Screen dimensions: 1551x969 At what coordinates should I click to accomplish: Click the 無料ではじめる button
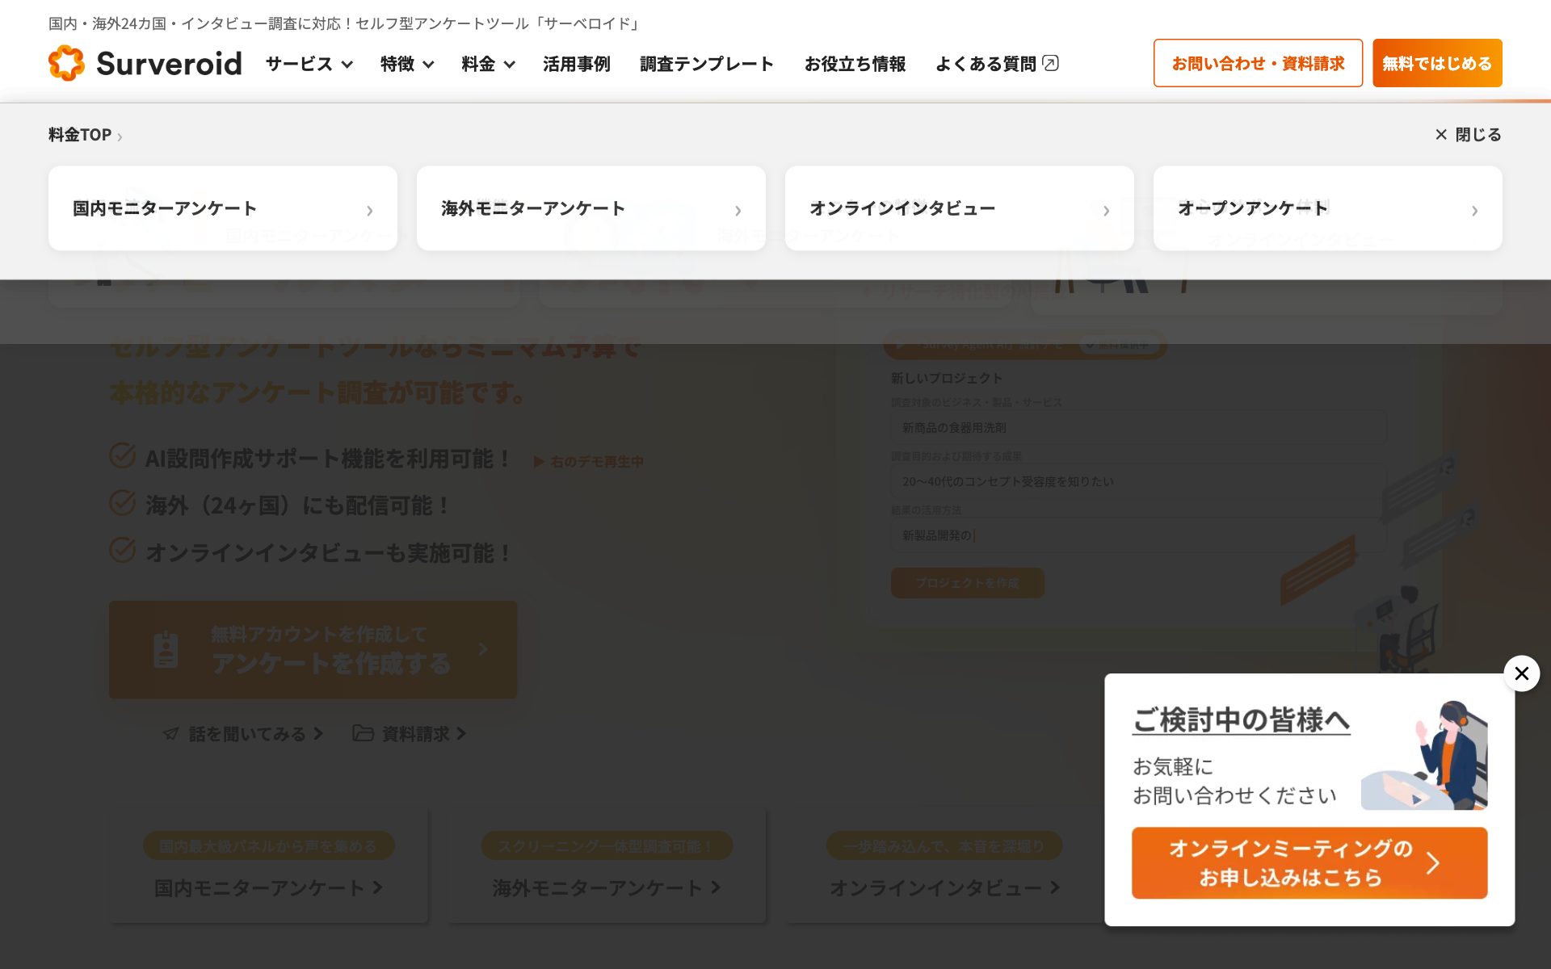point(1437,63)
